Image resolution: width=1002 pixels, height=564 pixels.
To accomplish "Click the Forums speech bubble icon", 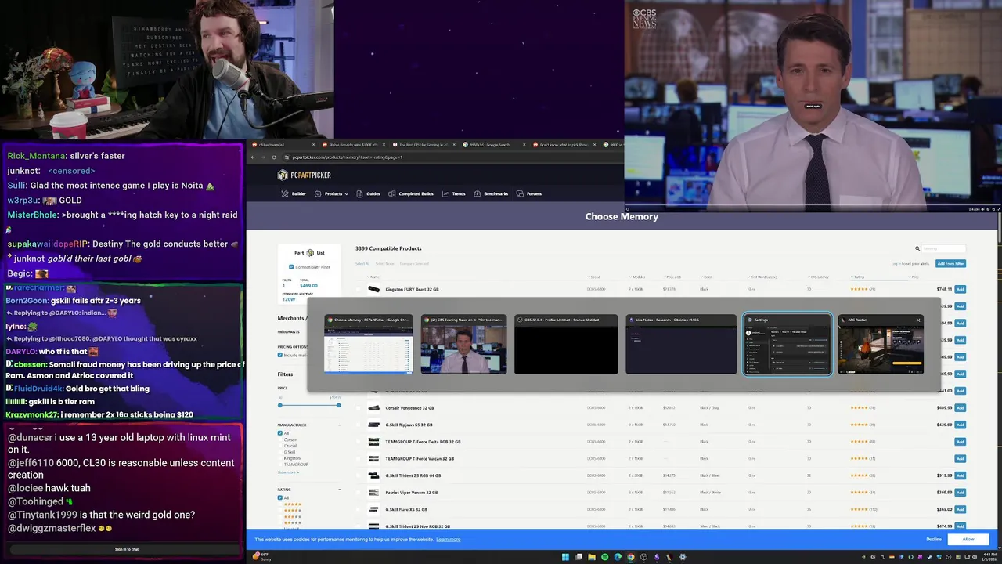I will click(x=520, y=193).
